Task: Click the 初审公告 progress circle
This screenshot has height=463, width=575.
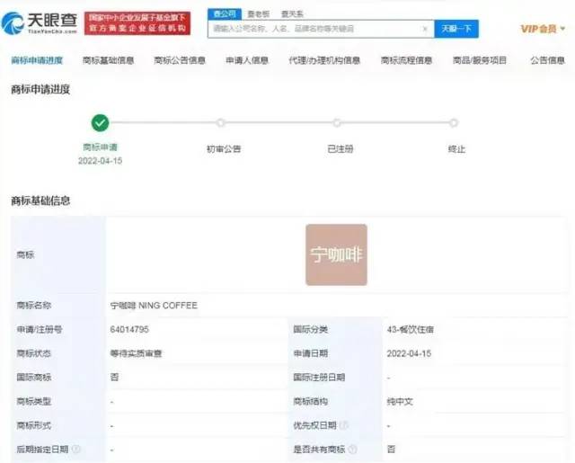Action: 220,123
